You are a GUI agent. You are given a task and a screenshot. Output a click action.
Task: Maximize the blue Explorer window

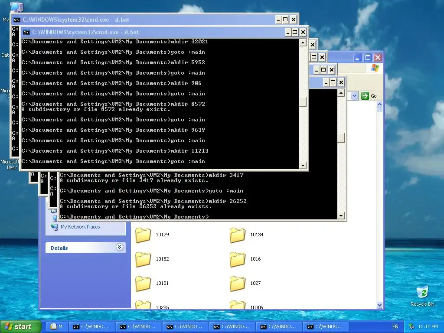pyautogui.click(x=368, y=58)
